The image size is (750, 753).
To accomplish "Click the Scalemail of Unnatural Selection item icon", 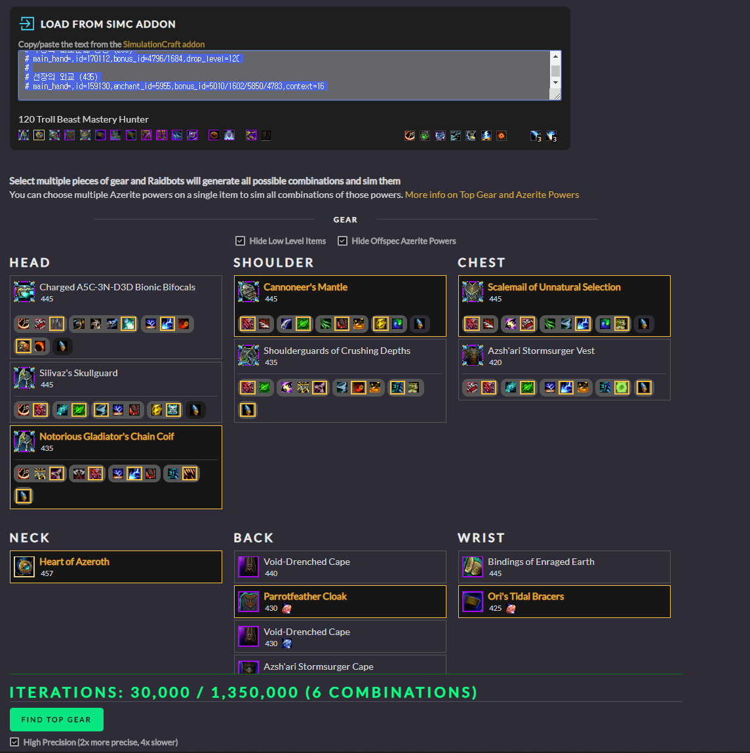I will [473, 292].
